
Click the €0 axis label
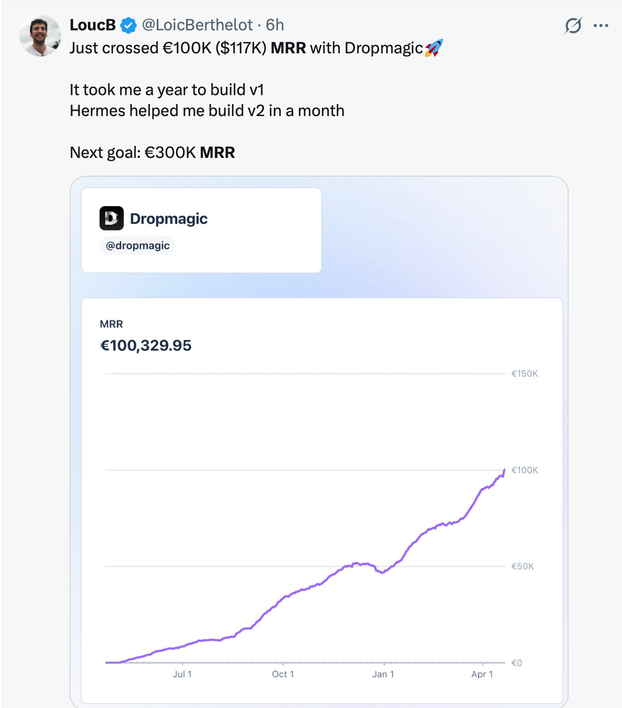516,663
